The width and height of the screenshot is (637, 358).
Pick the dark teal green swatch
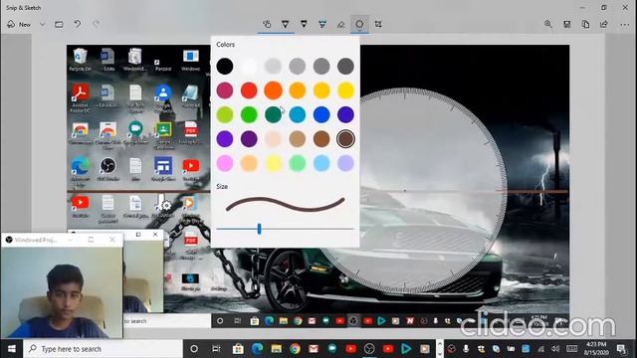273,115
